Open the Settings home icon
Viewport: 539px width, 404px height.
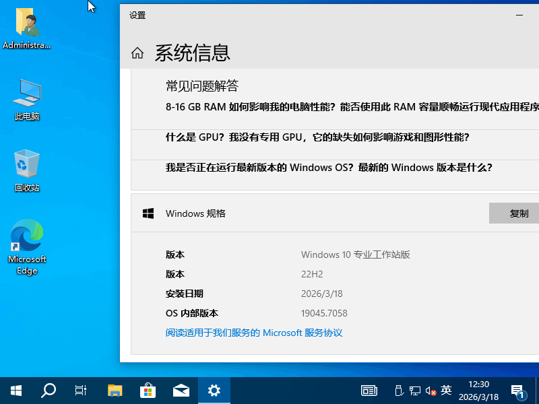(x=137, y=53)
